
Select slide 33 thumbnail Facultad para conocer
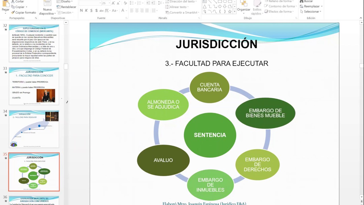click(34, 86)
